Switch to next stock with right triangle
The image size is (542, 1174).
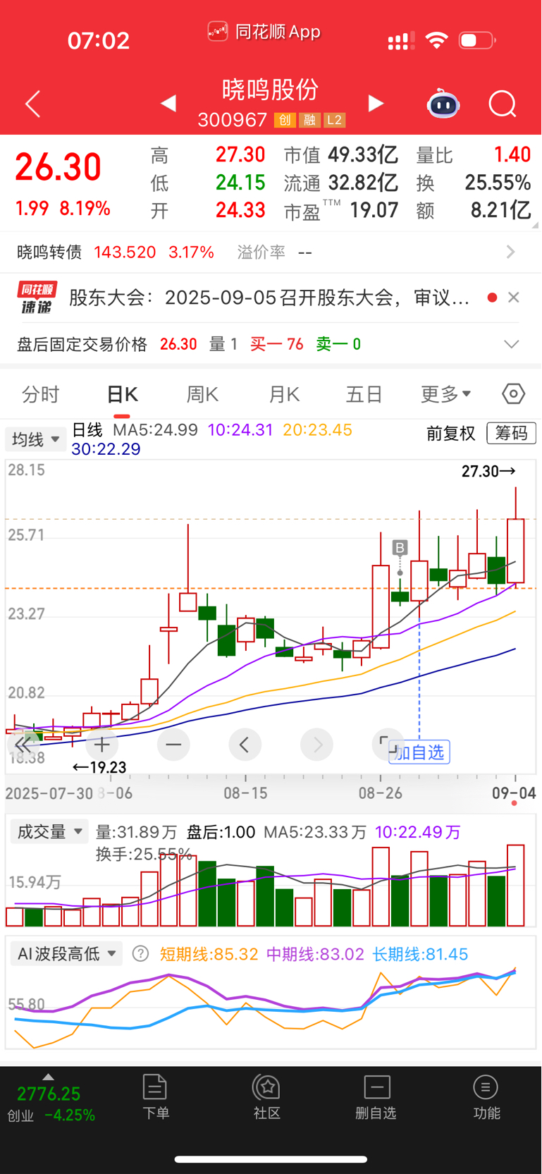376,104
